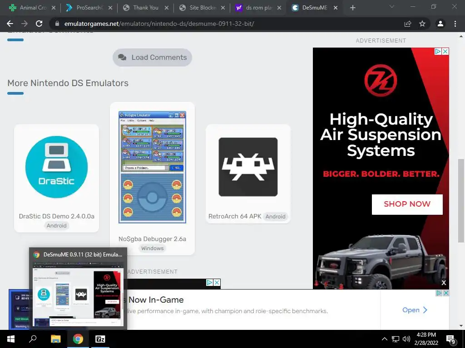465x348 pixels.
Task: Open the DraStic emulator icon image
Action: [x=56, y=167]
